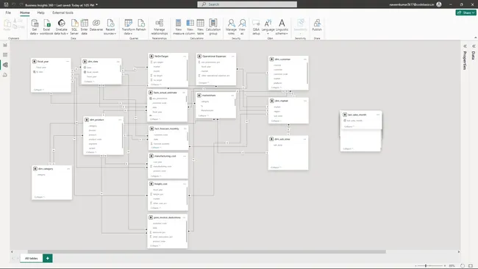The height and width of the screenshot is (269, 478).
Task: Open the Language dropdown
Action: click(268, 26)
